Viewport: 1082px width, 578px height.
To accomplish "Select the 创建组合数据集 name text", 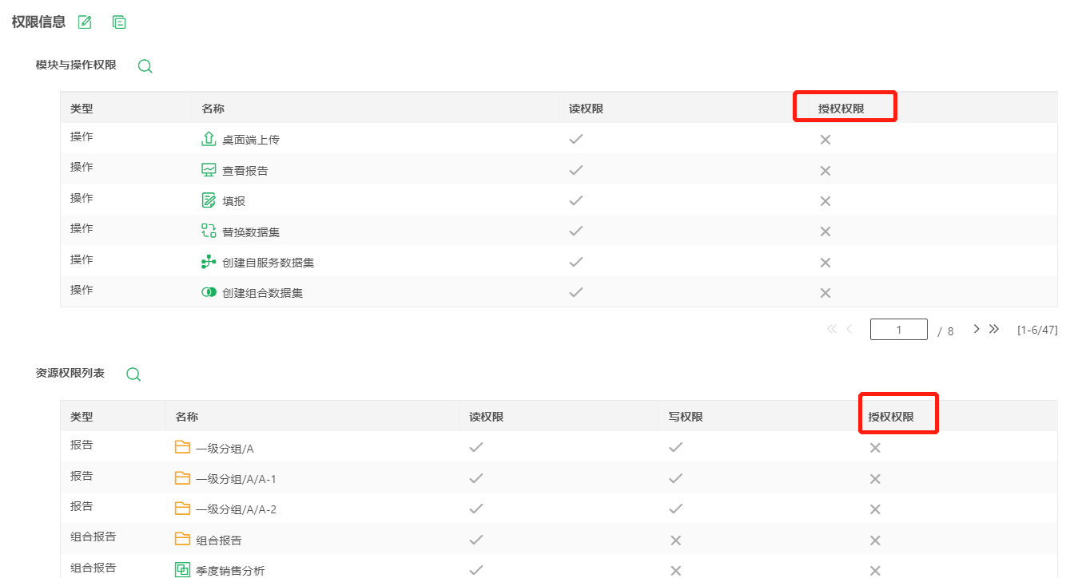I will point(263,293).
